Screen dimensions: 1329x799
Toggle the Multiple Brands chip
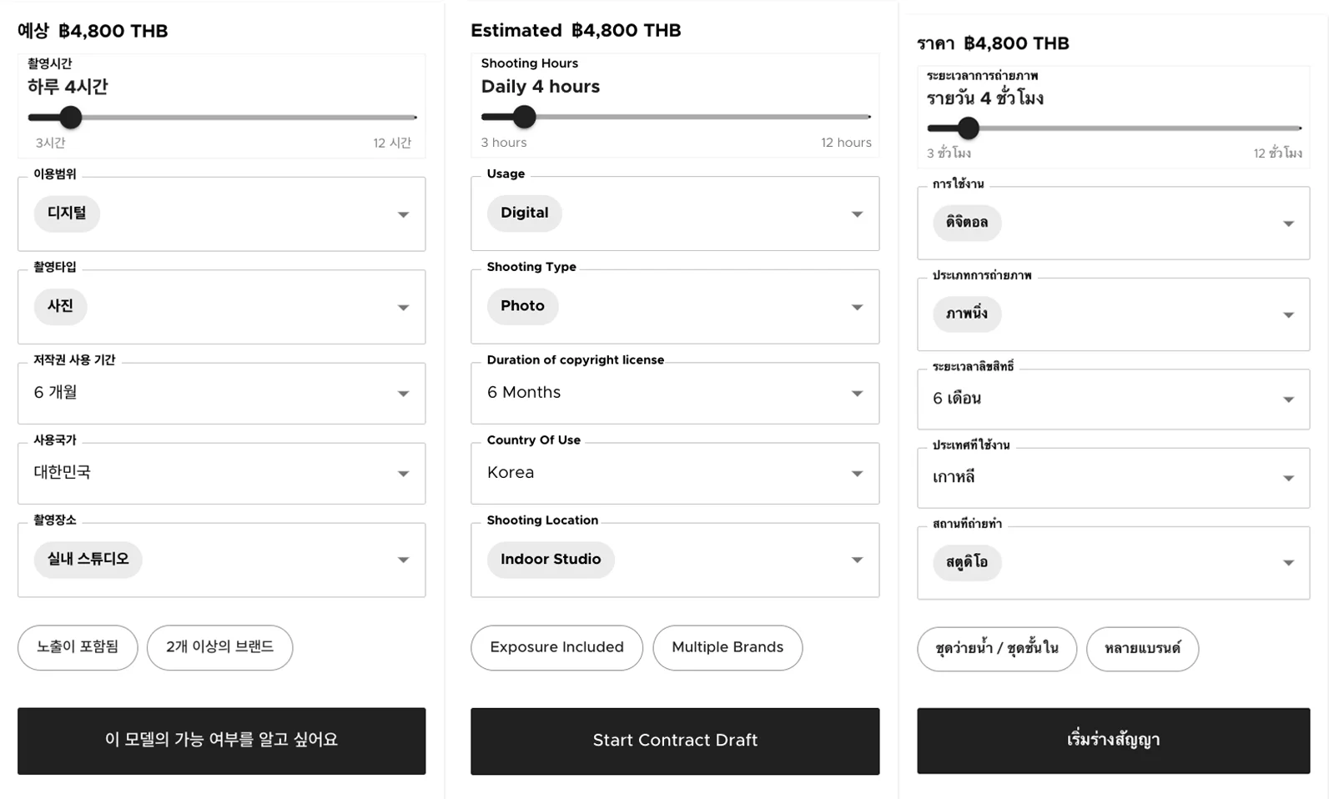click(x=727, y=647)
